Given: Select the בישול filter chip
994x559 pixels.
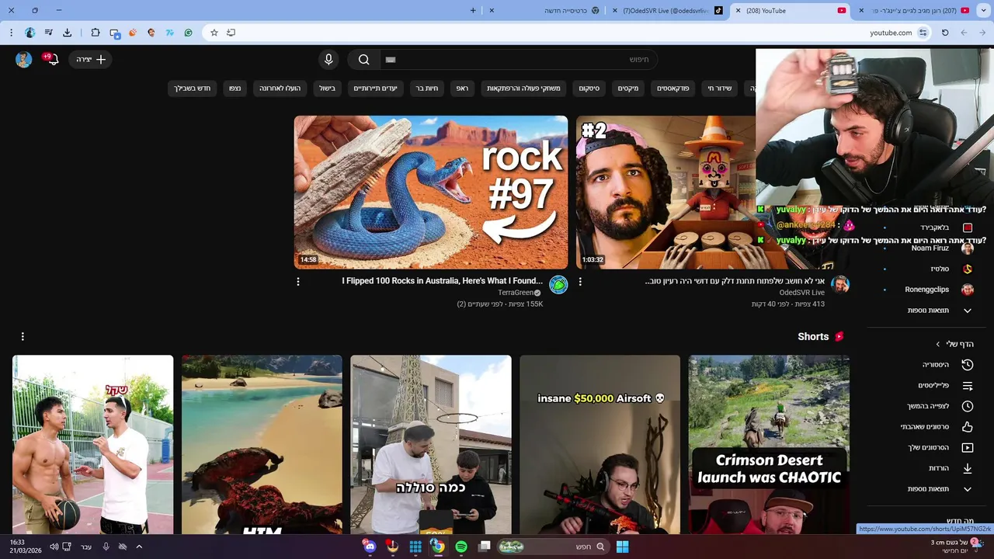Looking at the screenshot, I should coord(328,89).
